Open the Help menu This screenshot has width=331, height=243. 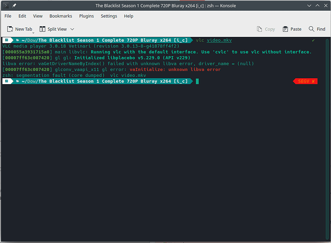point(129,16)
